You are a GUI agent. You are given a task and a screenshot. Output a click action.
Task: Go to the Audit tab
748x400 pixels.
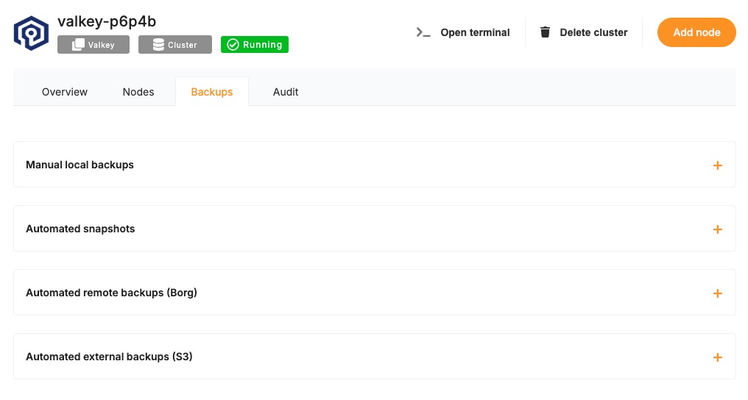[286, 92]
